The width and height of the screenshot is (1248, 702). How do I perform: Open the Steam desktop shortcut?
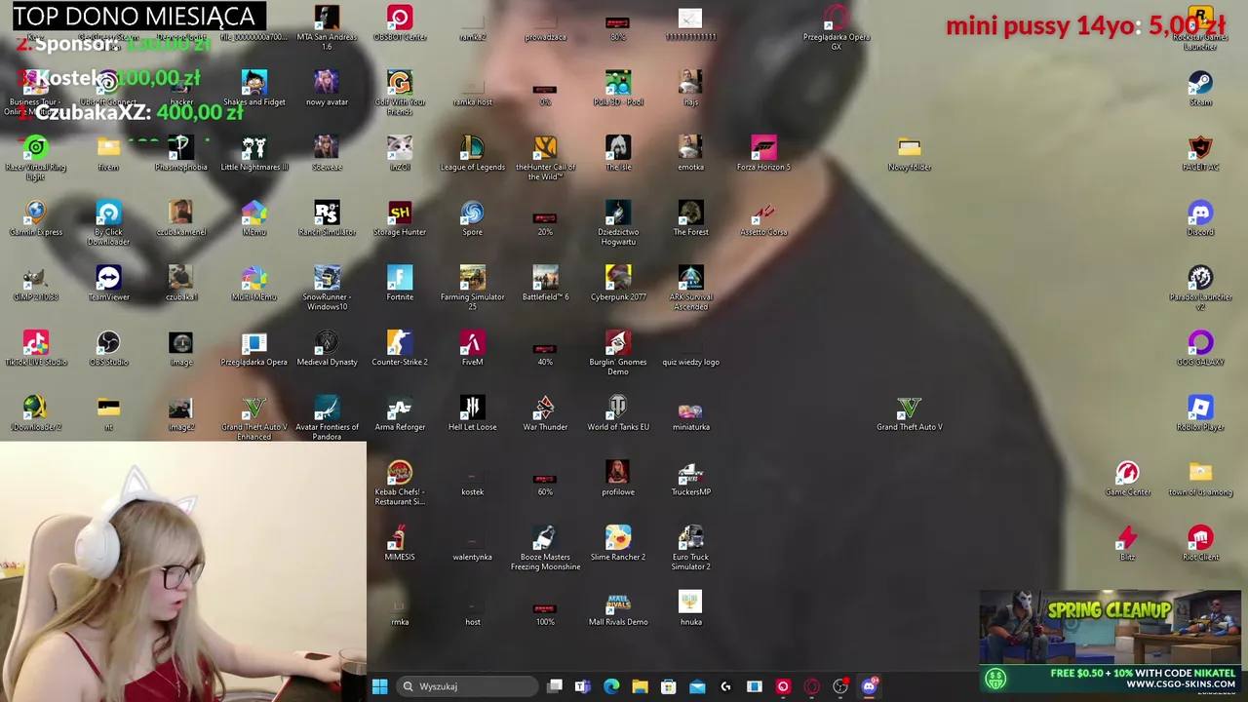[x=1200, y=83]
